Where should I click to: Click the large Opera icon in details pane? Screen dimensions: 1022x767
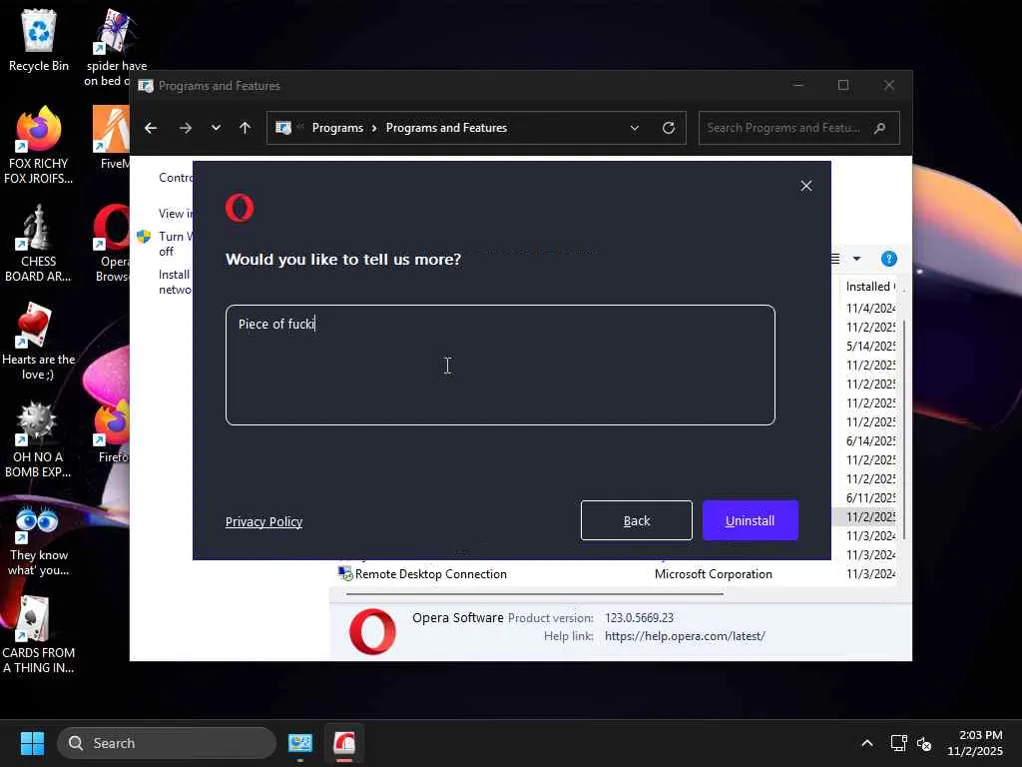(x=372, y=631)
